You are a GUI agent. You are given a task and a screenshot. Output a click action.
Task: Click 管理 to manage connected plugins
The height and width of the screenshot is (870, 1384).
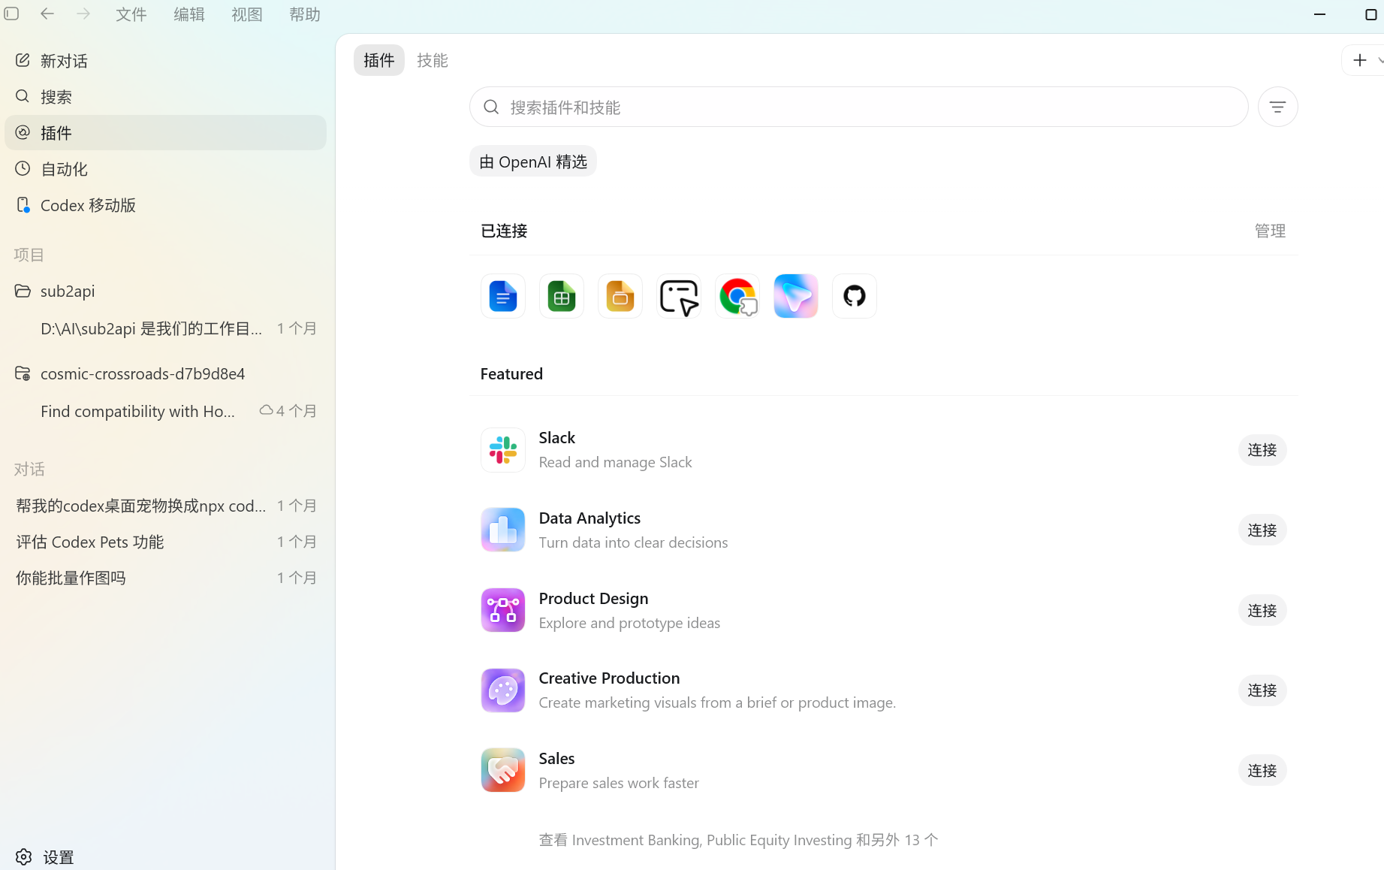1270,231
